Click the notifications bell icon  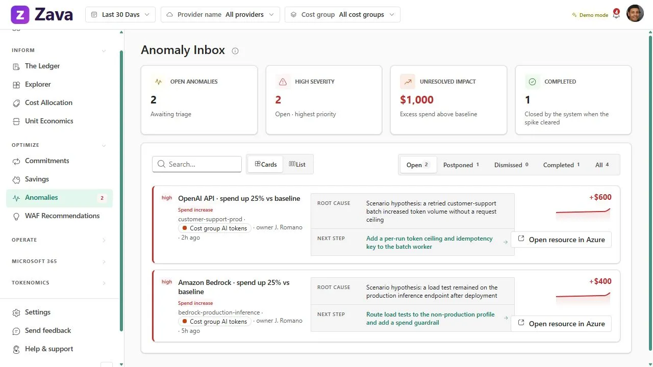(616, 15)
